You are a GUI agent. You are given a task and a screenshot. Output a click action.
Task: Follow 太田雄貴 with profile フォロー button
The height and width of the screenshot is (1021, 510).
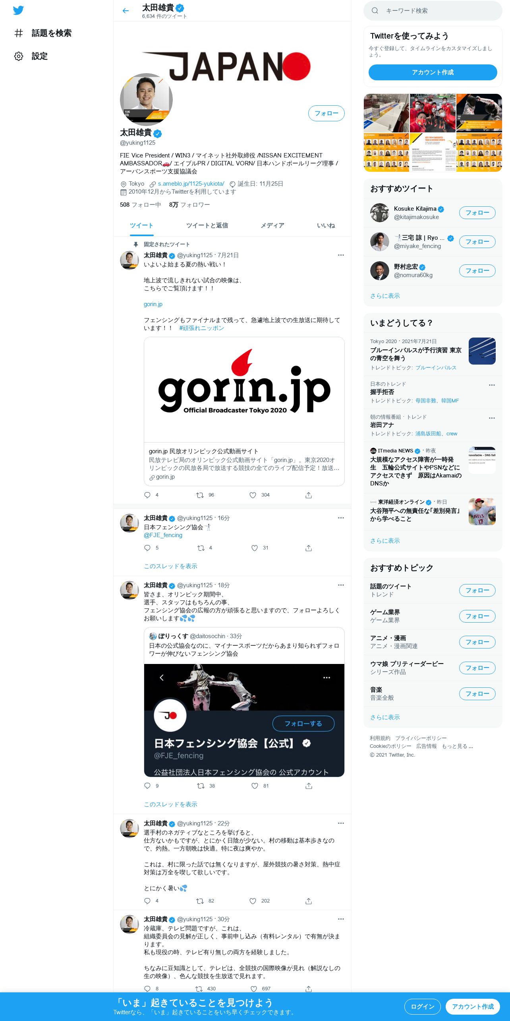[x=326, y=113]
